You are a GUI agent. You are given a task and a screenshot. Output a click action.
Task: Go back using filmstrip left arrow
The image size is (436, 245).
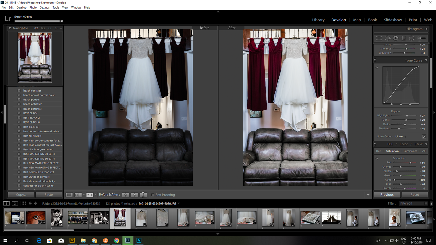click(30, 203)
